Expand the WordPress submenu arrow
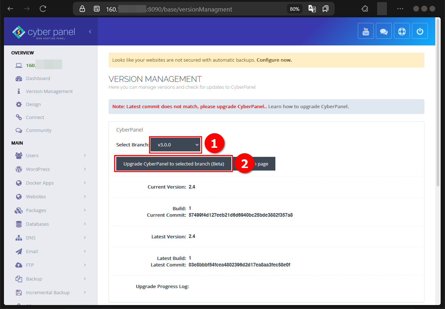Viewport: 445px width, 309px height. pos(85,169)
